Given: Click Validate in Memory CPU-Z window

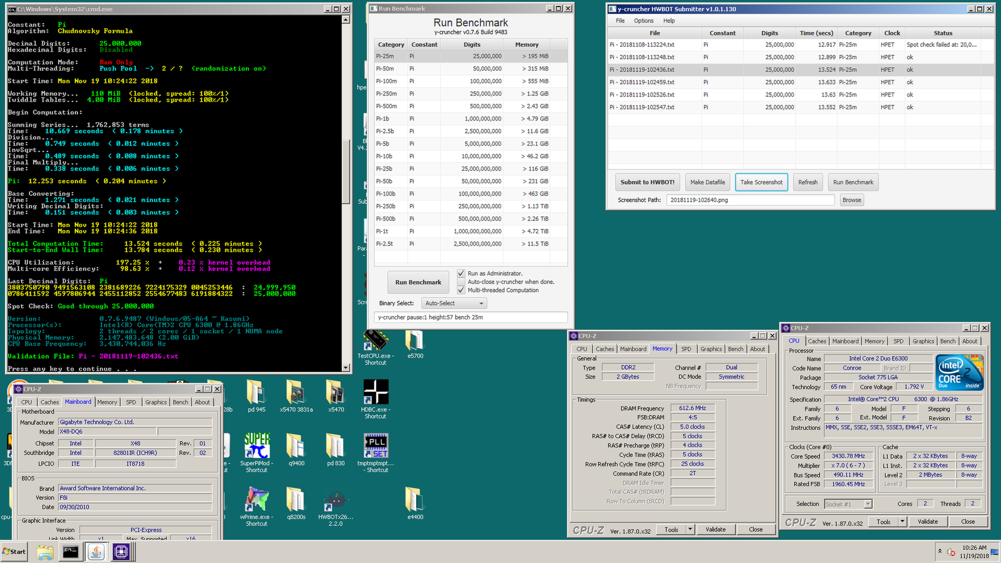Looking at the screenshot, I should click(x=715, y=530).
